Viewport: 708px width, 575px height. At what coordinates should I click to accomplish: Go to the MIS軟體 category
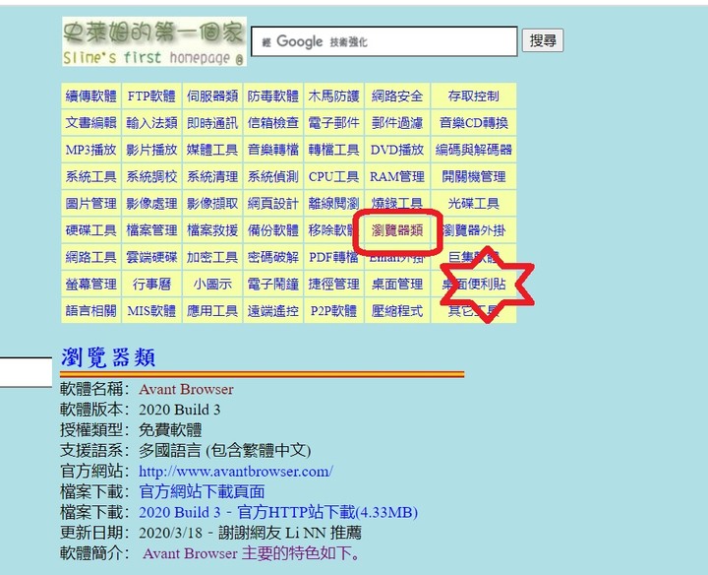tap(151, 310)
